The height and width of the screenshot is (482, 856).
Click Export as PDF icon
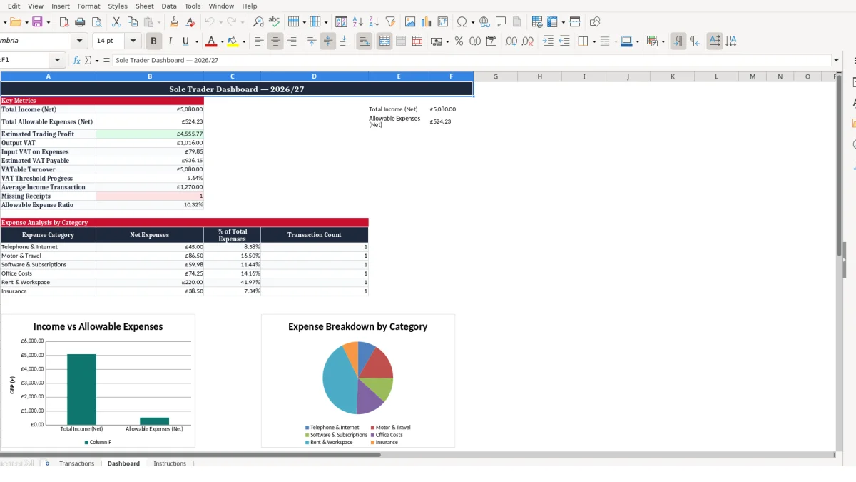pos(63,22)
